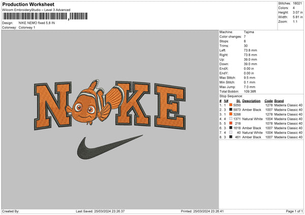Click the "Left:" label
Screen dimensions: 305x215
coord(223,50)
